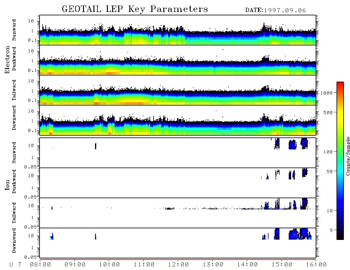
Task: Click the Ion 'Tailward' panel label
Action: [x=14, y=213]
